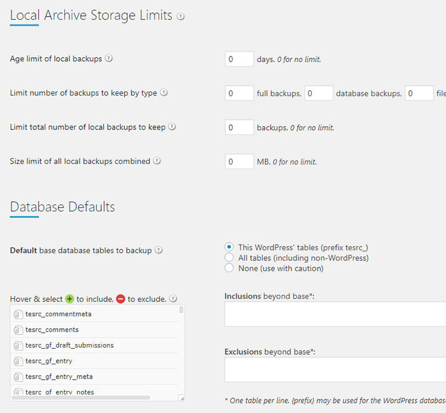This screenshot has width=446, height=413.
Task: Select 'This WordPress' tables' radio option
Action: [230, 247]
